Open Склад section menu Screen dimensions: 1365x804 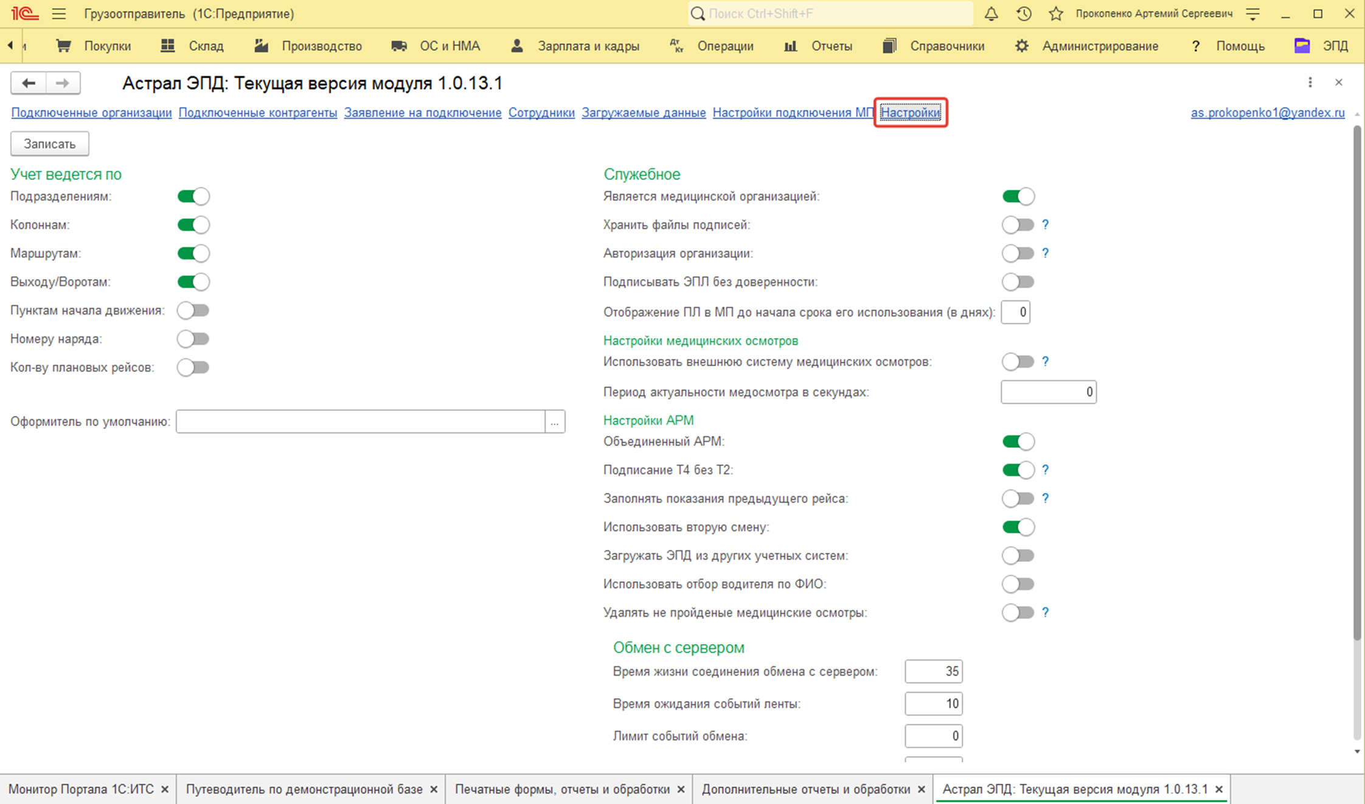(192, 46)
